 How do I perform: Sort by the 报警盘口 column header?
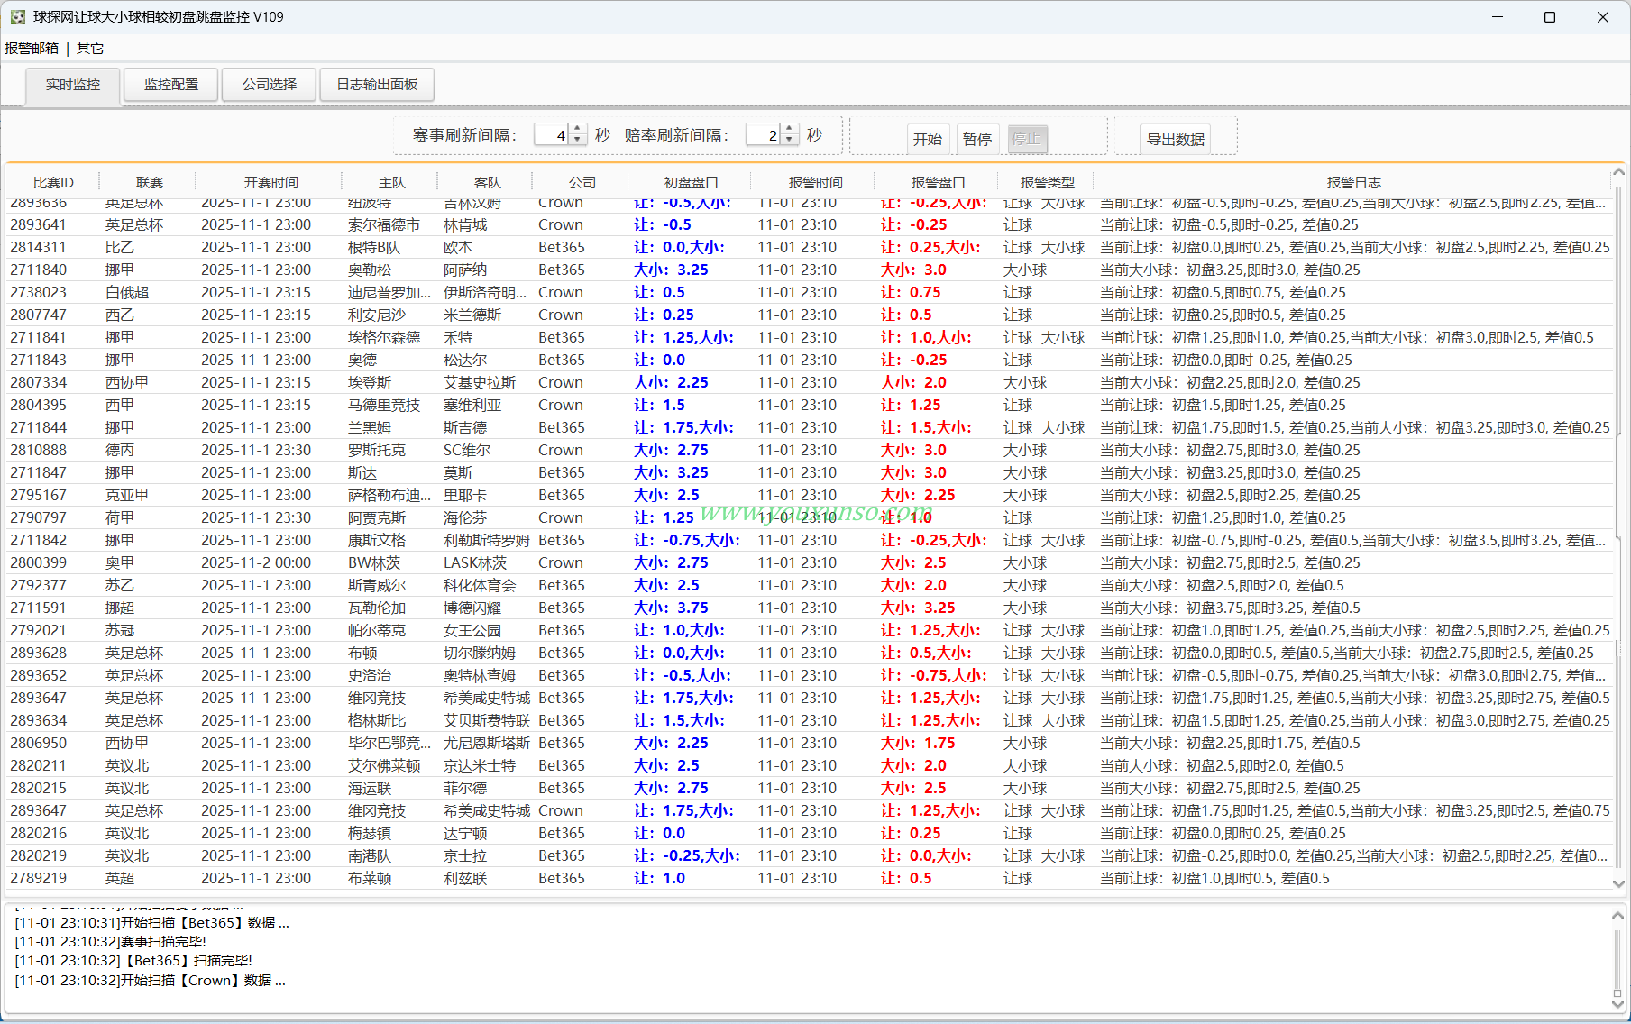(938, 183)
